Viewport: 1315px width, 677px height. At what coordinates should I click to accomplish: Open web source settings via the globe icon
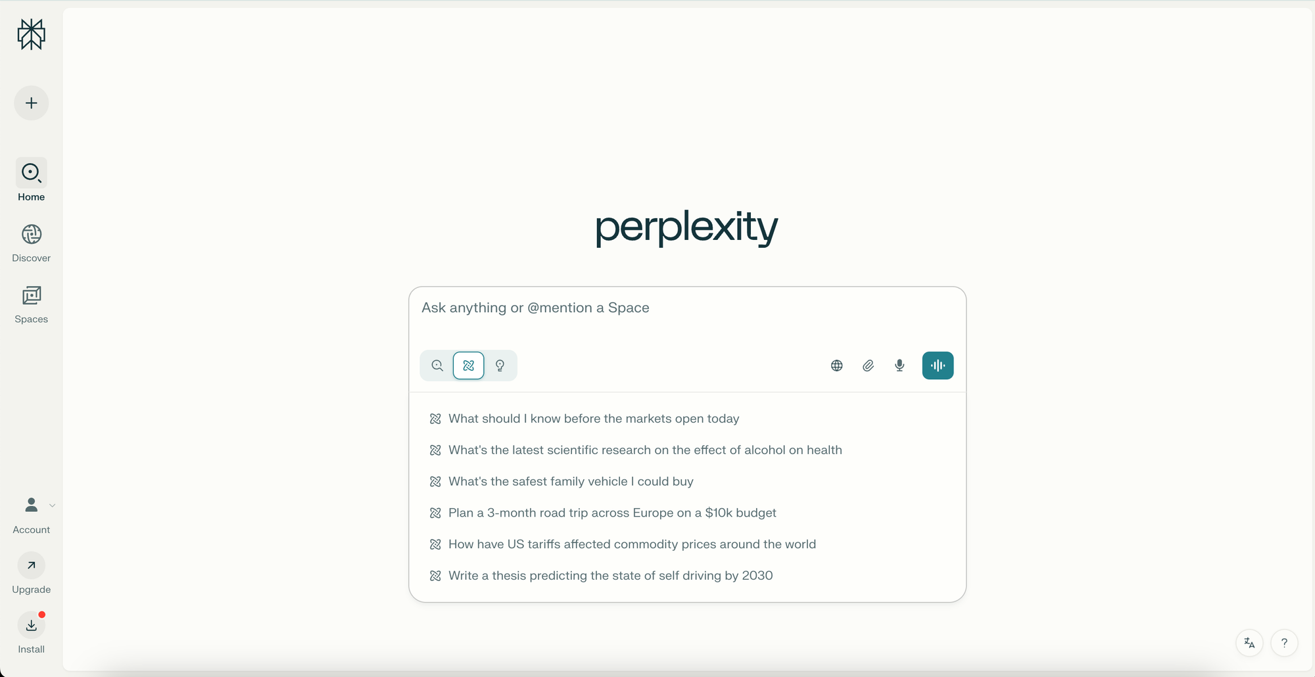coord(836,365)
